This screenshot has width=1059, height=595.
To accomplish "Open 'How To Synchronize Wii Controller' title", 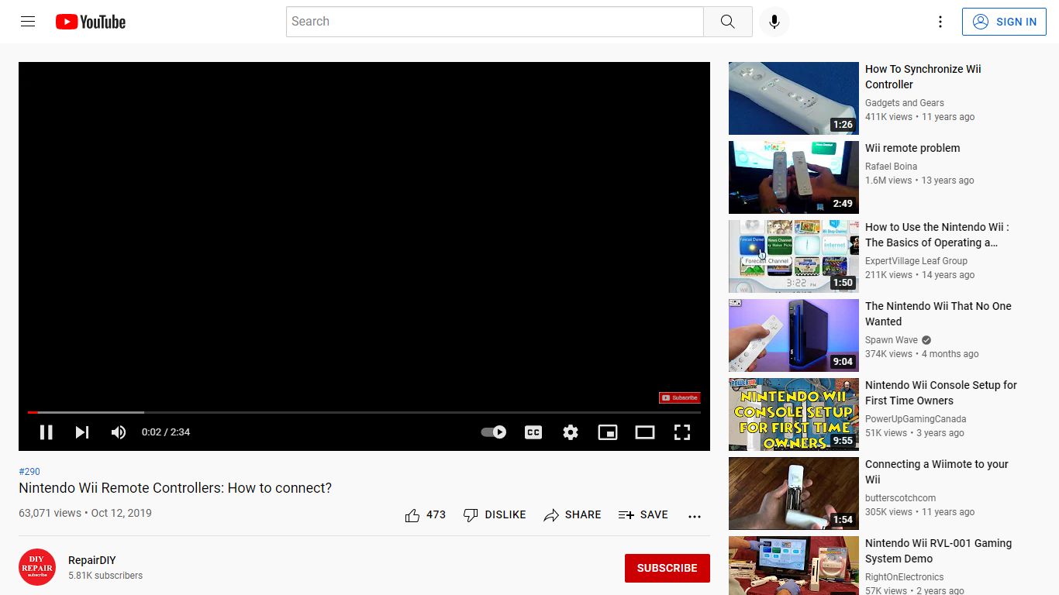I will [923, 77].
